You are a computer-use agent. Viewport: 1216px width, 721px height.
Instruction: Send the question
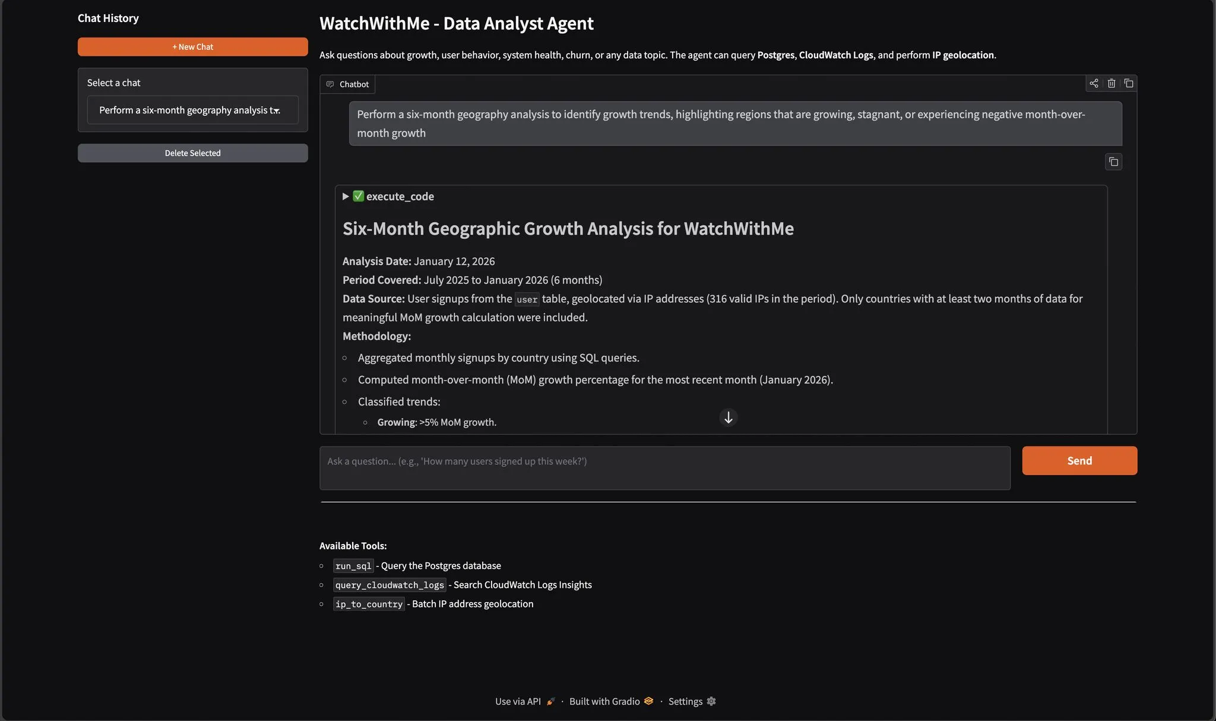click(1079, 460)
